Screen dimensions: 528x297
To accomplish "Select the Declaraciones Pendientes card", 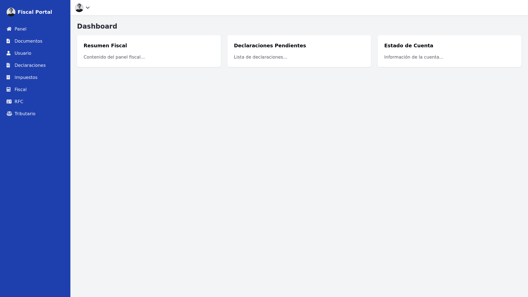I will click(299, 51).
